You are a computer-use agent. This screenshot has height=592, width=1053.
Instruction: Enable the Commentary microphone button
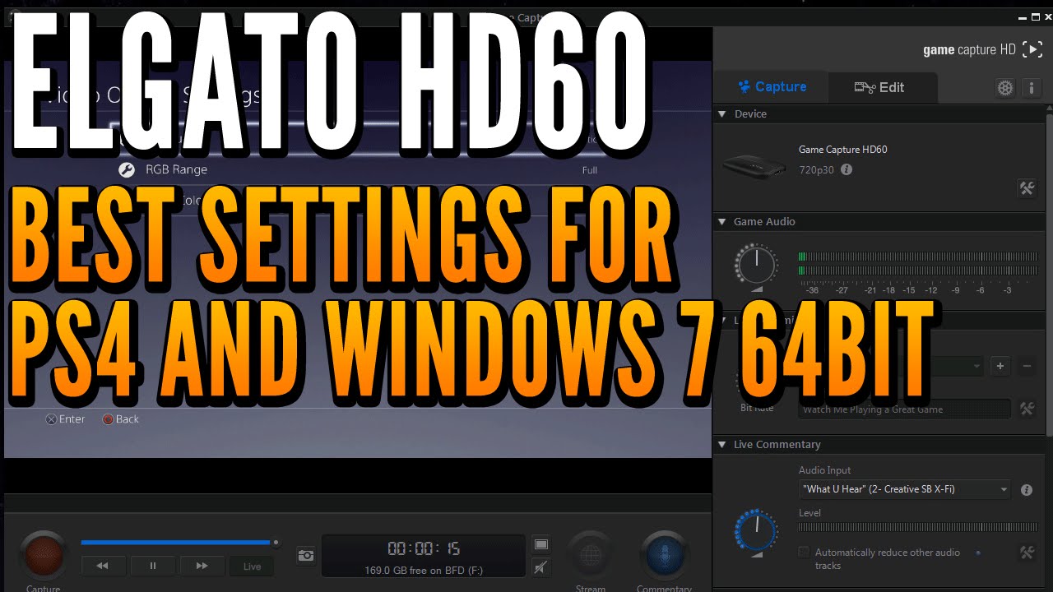(664, 555)
